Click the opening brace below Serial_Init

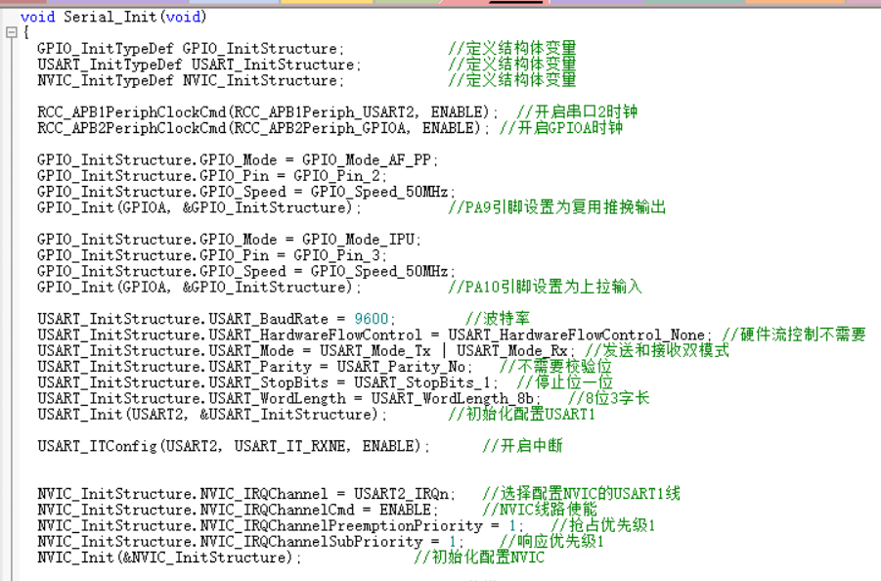pos(26,30)
